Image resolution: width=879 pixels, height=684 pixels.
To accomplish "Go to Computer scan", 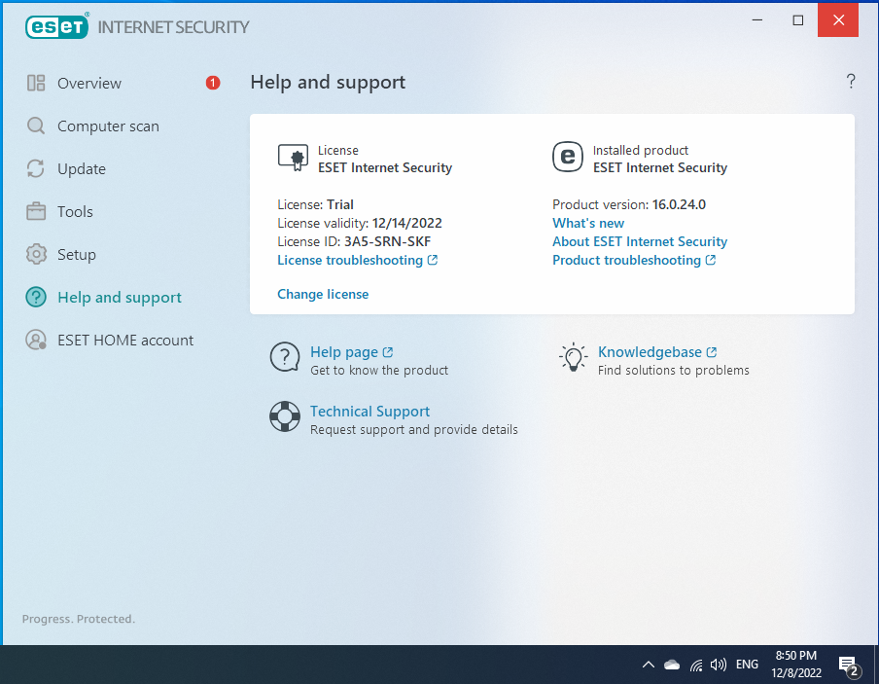I will (x=108, y=126).
